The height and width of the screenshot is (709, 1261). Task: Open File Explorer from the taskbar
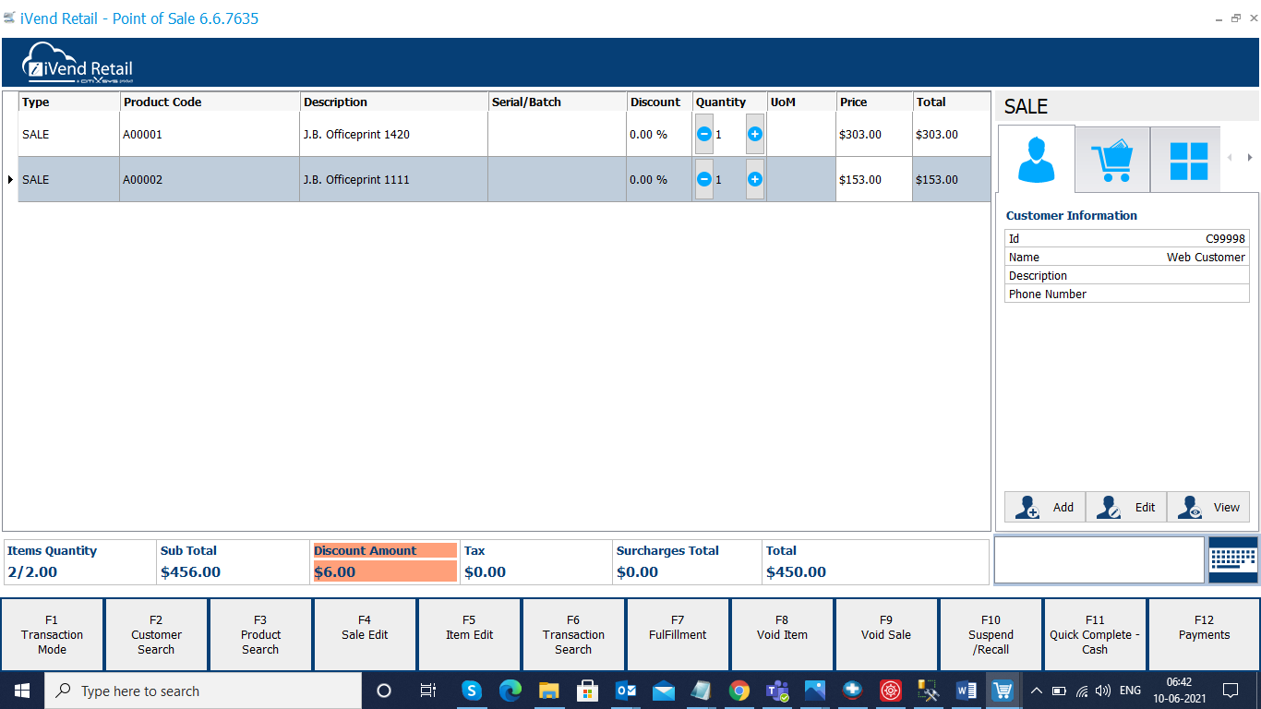pyautogui.click(x=548, y=691)
